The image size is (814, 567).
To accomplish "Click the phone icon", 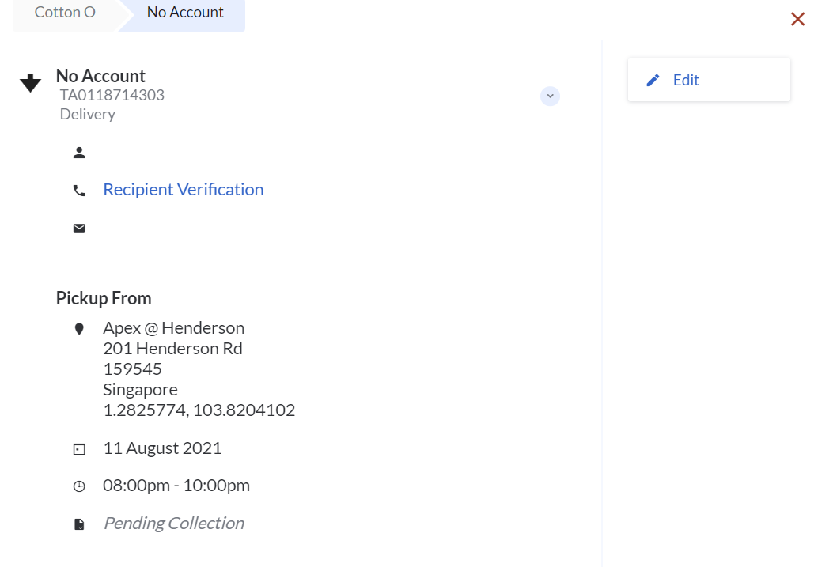I will point(79,191).
